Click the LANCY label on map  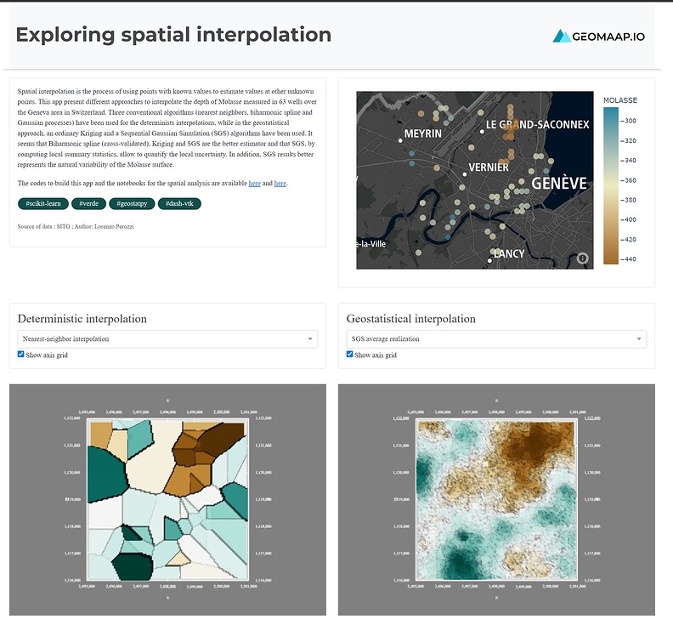[x=509, y=253]
